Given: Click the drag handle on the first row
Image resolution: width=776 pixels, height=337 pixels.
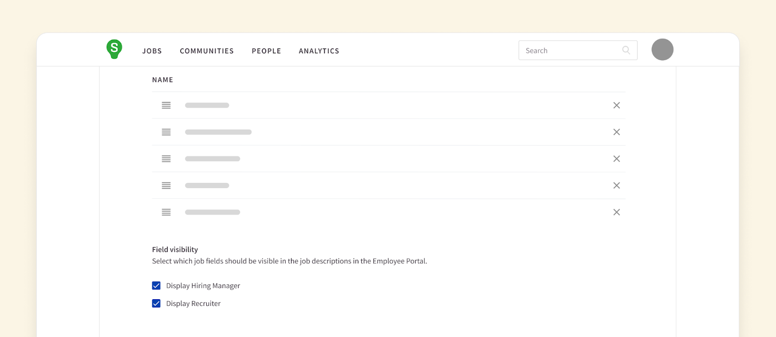Looking at the screenshot, I should pyautogui.click(x=166, y=105).
